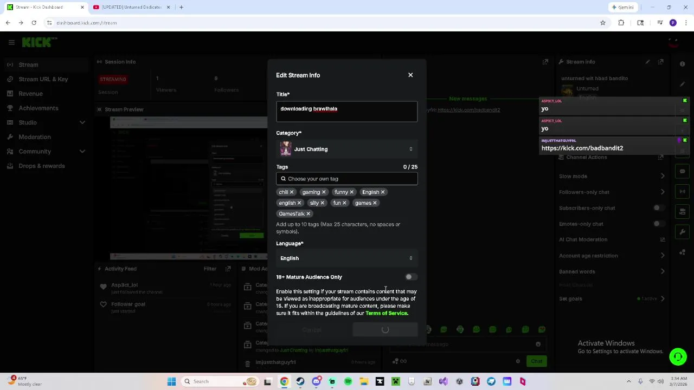This screenshot has height=390, width=694.
Task: Open a new browser tab
Action: point(181,7)
